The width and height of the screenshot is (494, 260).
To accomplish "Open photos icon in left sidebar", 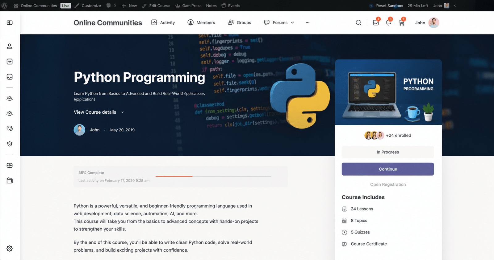I will (10, 165).
